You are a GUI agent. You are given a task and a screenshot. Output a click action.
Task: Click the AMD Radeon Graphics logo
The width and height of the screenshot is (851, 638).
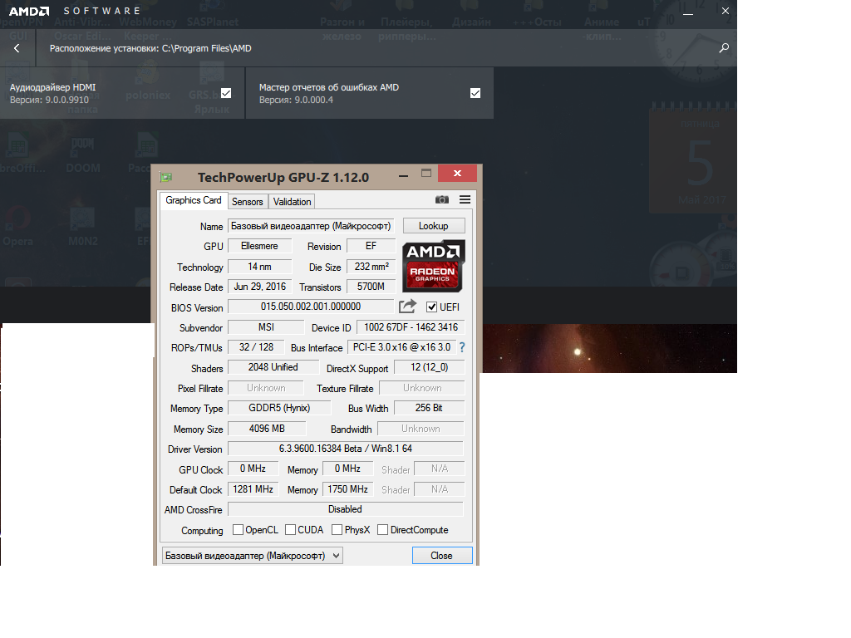(x=433, y=266)
